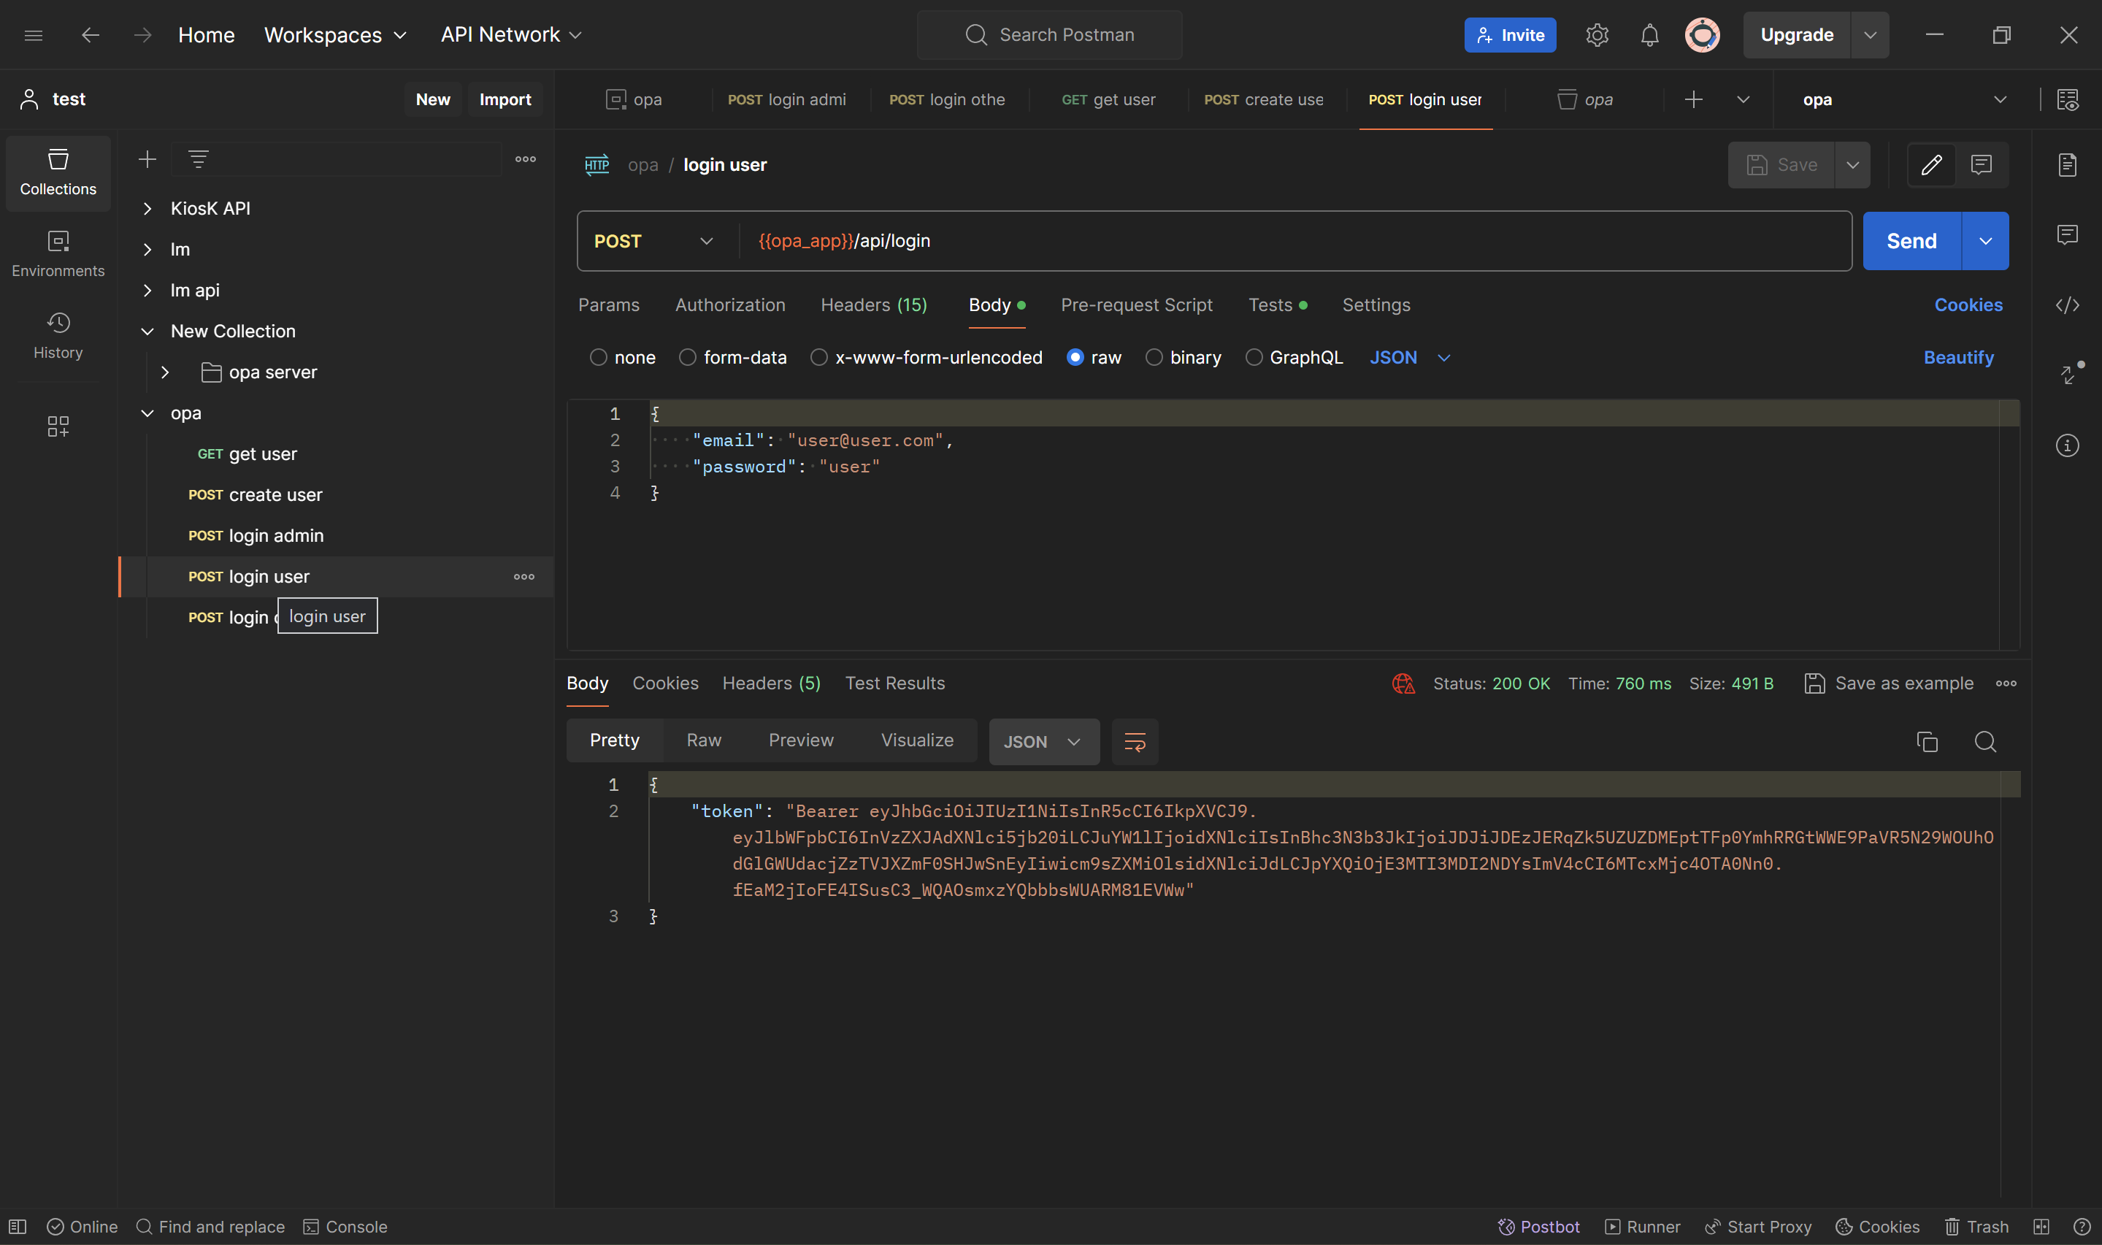Screen dimensions: 2102x1245
Task: Expand the KiosK API collection
Action: click(x=147, y=209)
